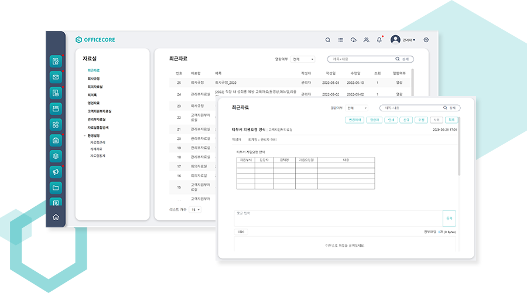Click the stacked layers sidebar icon
The width and height of the screenshot is (527, 293).
[56, 156]
